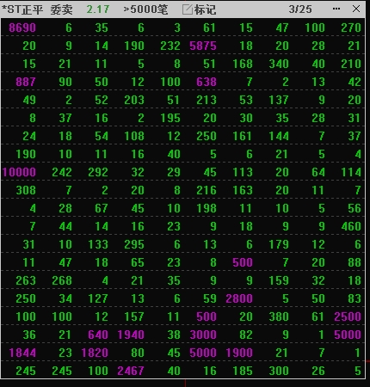Click the 委卖 label in title bar
370x387 pixels.
pos(62,9)
